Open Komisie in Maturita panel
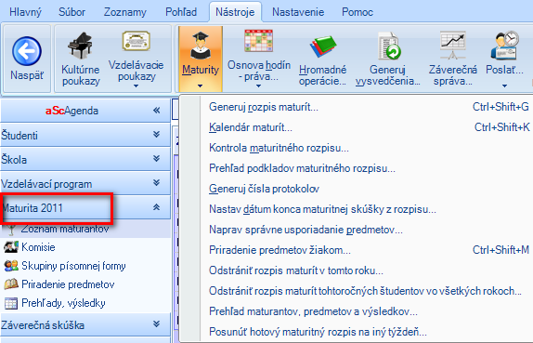 tap(38, 247)
